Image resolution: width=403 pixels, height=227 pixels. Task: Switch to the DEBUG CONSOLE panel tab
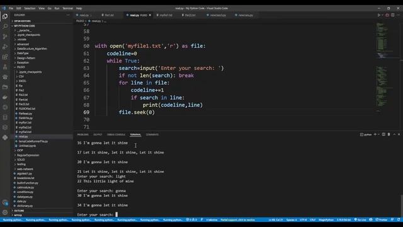(116, 134)
